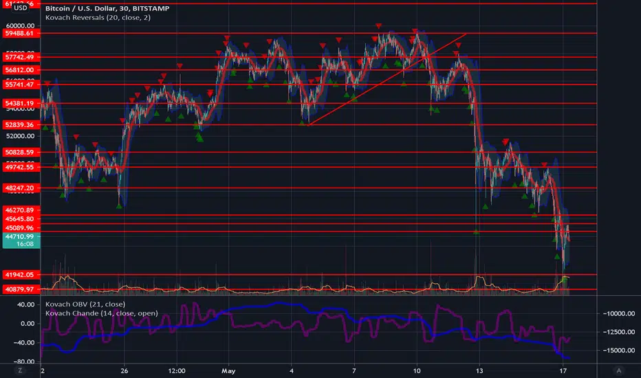Click the 54381.19 price level label

click(x=21, y=103)
